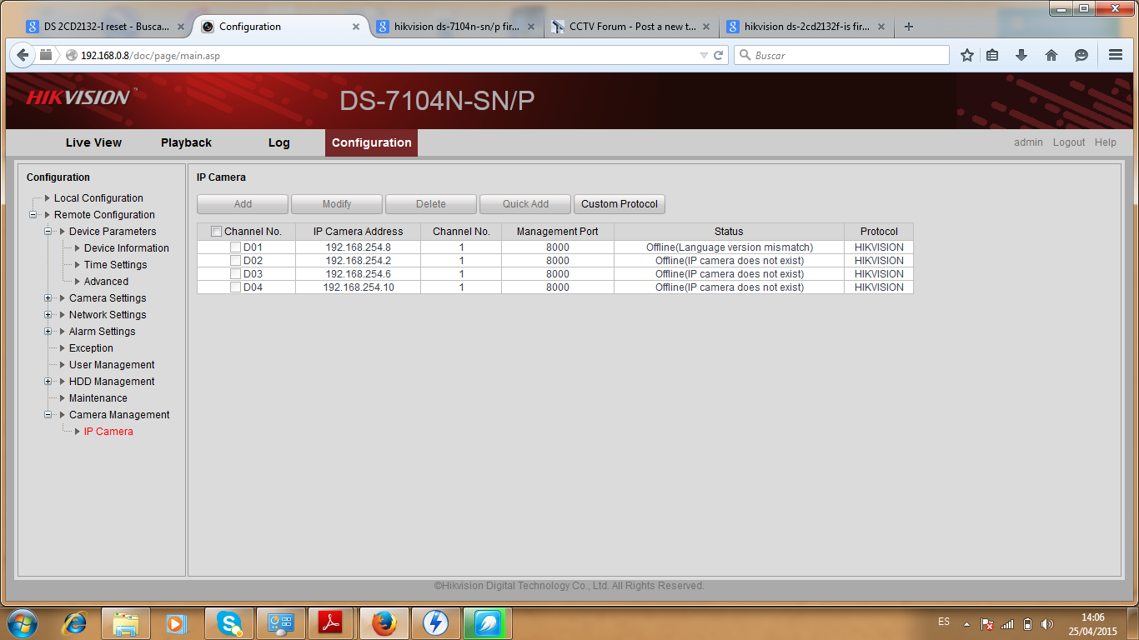
Task: Launch Internet Explorer from taskbar
Action: click(76, 623)
